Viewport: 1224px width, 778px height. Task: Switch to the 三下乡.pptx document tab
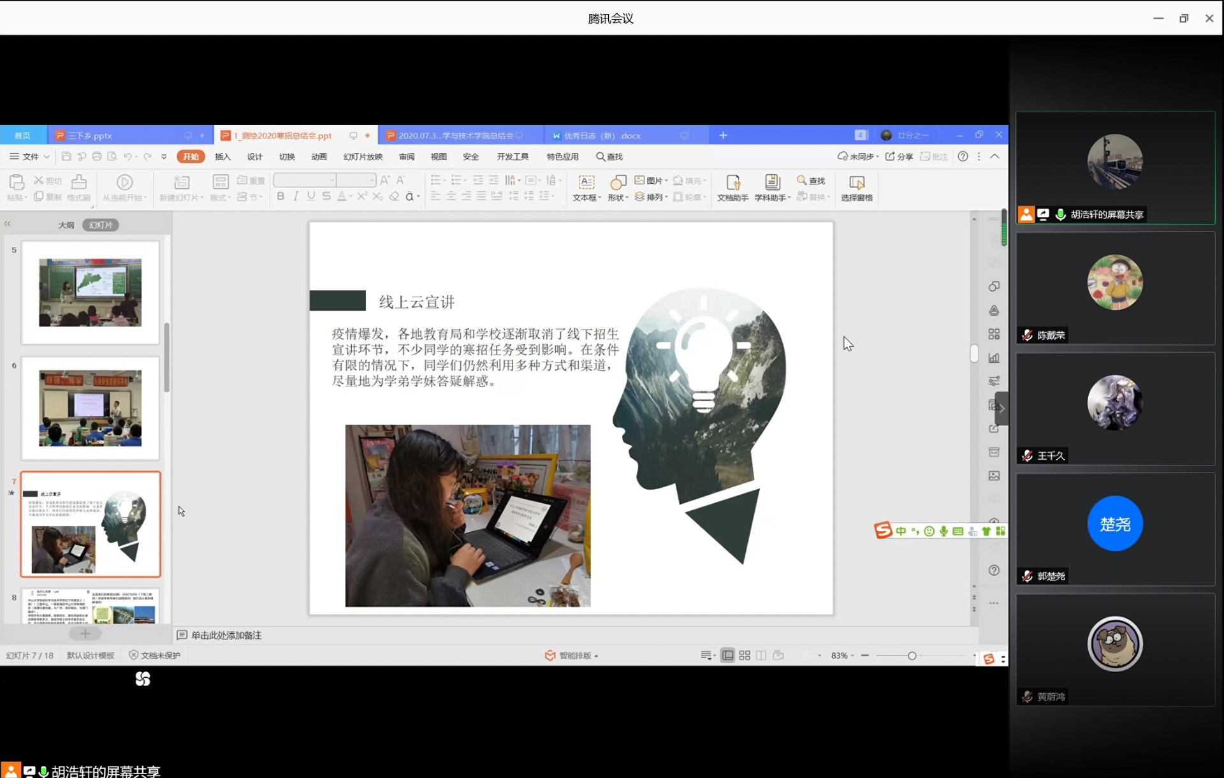point(91,136)
